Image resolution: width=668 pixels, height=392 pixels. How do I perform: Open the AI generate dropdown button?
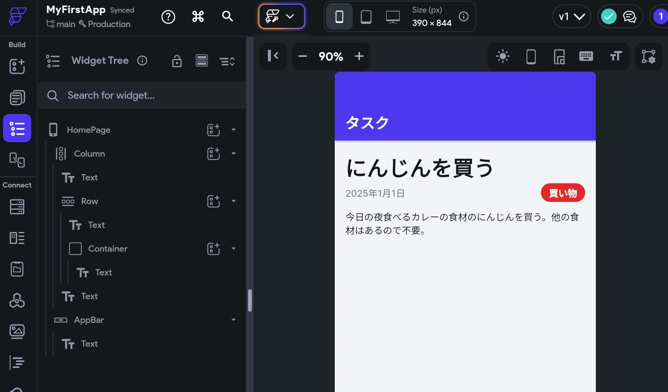282,16
